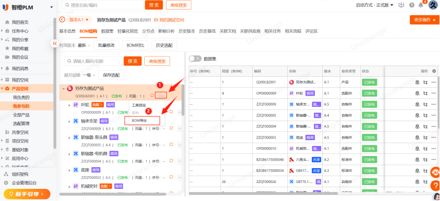Open the 我的测试空间 folder link
This screenshot has width=440, height=201.
(x=169, y=20)
